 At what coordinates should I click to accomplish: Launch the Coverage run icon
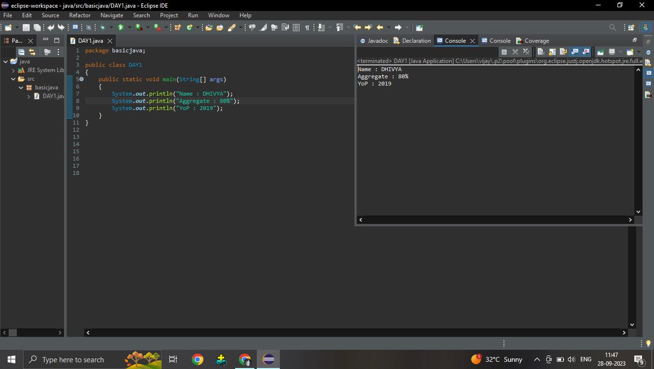[139, 27]
